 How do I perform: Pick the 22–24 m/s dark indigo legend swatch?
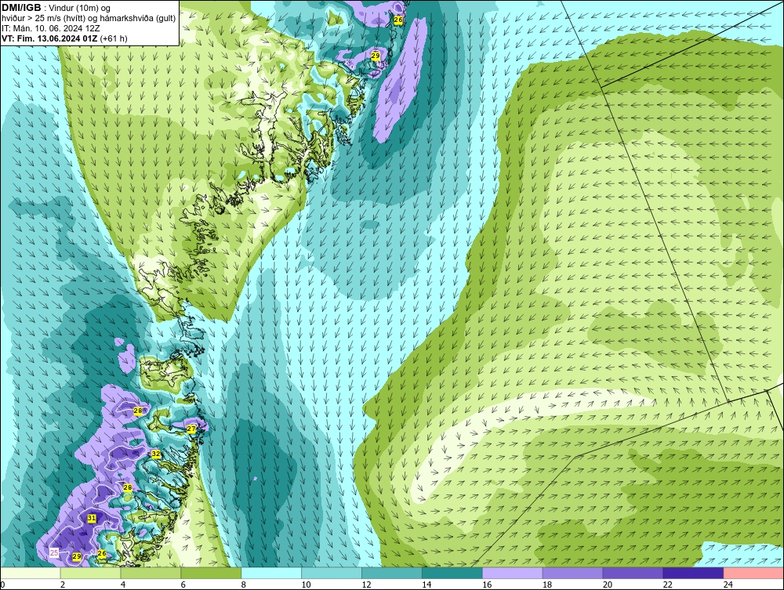(x=693, y=573)
